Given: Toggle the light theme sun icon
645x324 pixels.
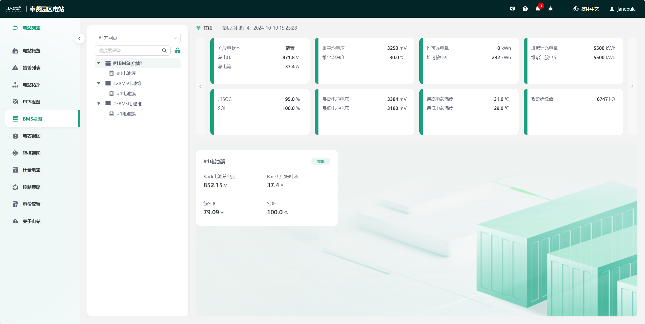Looking at the screenshot, I should tap(550, 9).
